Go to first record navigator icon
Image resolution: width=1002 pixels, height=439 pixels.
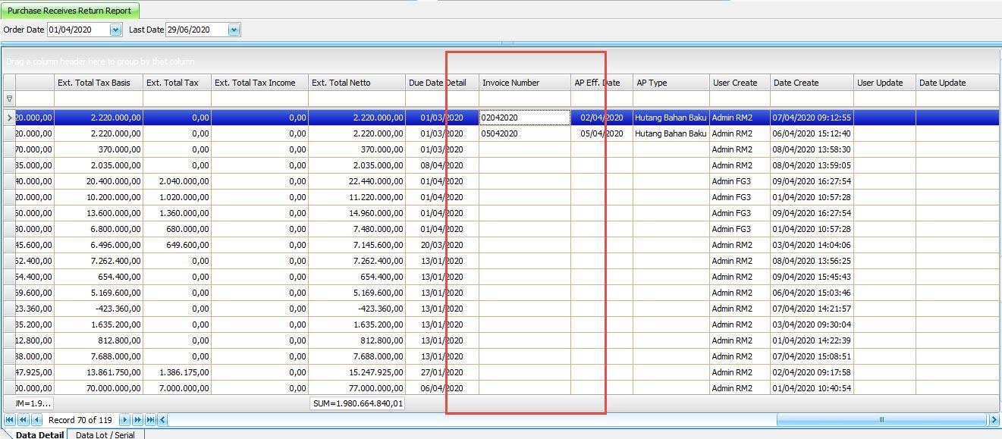(10, 419)
